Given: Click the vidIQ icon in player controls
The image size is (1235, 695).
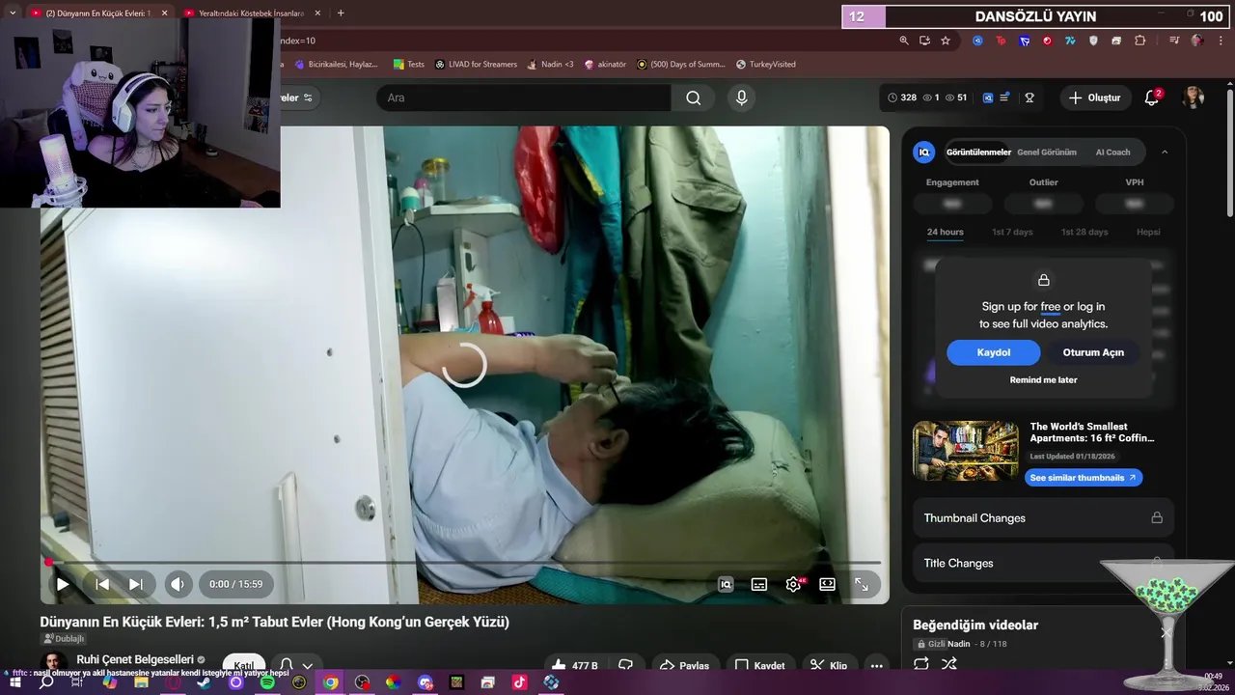Looking at the screenshot, I should (726, 584).
